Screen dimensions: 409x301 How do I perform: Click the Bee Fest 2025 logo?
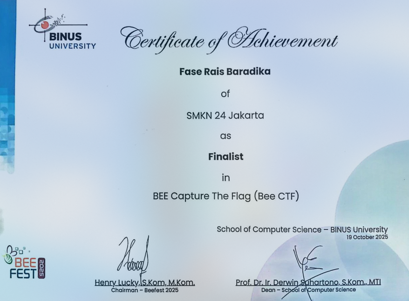(x=24, y=262)
